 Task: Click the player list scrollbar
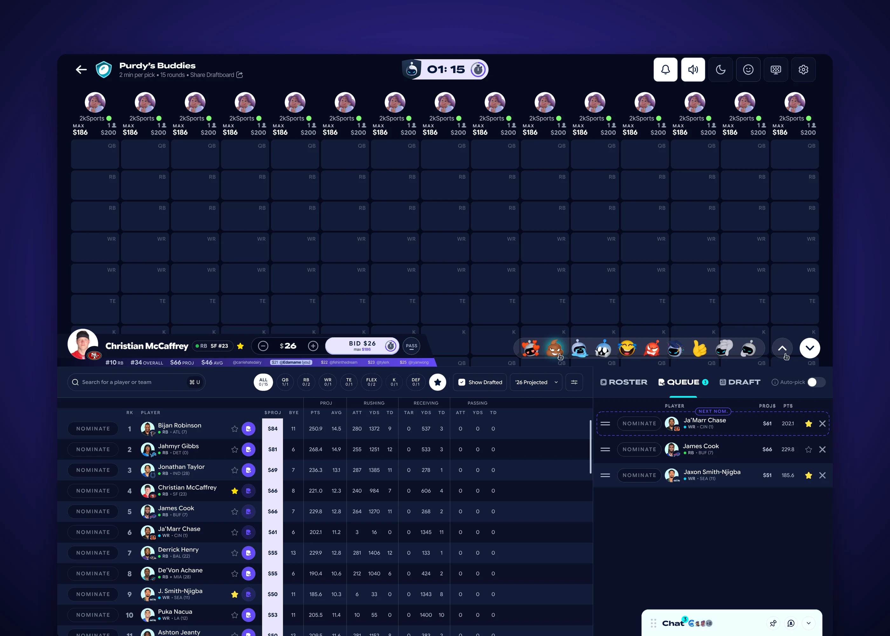(x=590, y=447)
